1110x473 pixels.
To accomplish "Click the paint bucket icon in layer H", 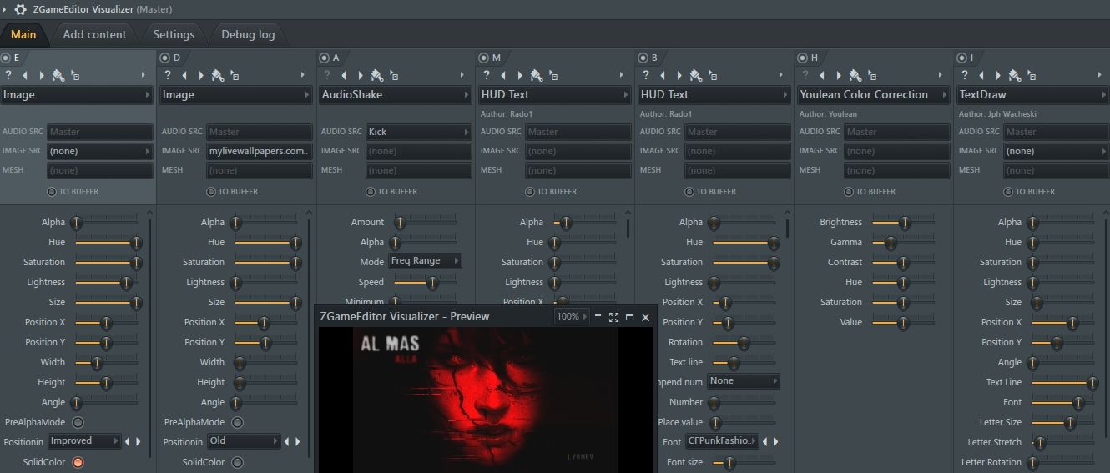I will coord(855,75).
